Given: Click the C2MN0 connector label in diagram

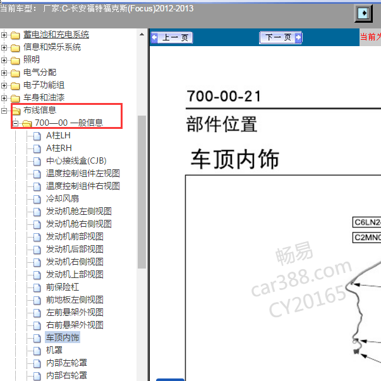Looking at the screenshot, I should click(366, 238).
